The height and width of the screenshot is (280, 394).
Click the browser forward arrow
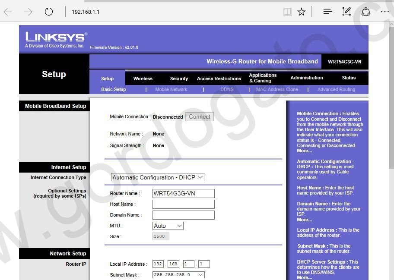tap(28, 12)
